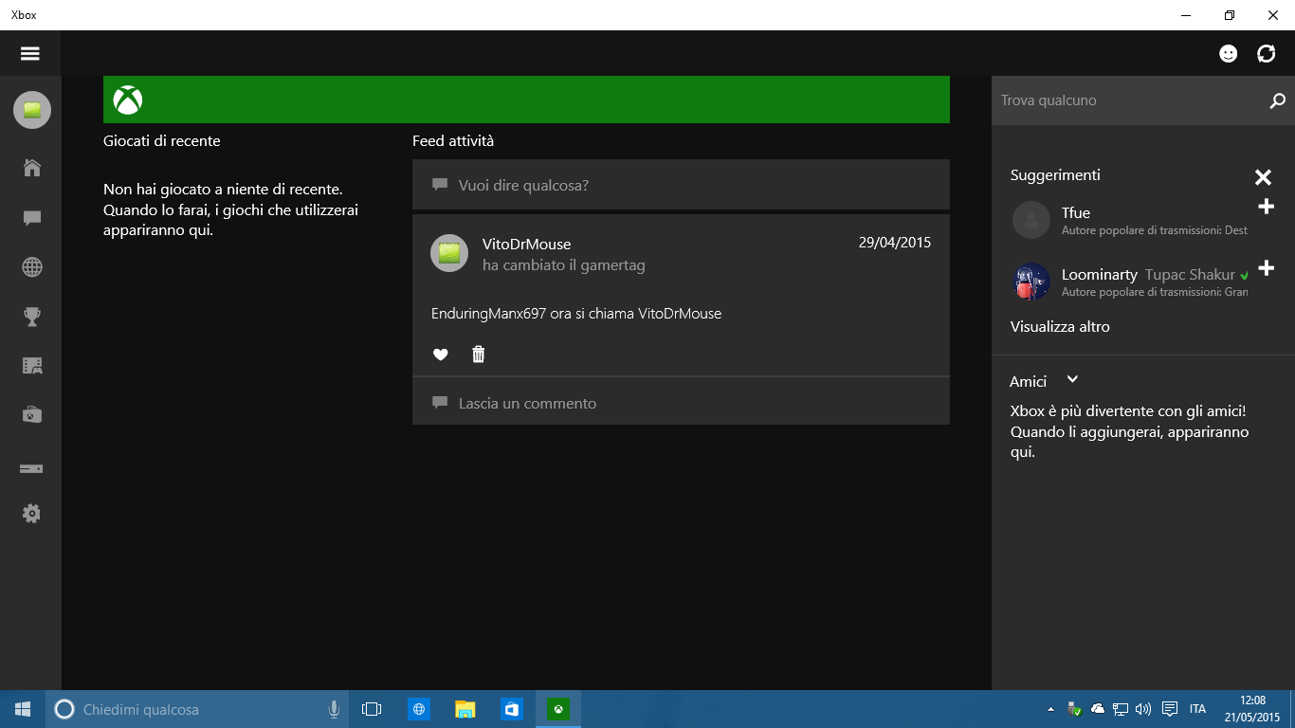Open the Store bag icon in sidebar
This screenshot has height=728, width=1295.
click(x=31, y=415)
